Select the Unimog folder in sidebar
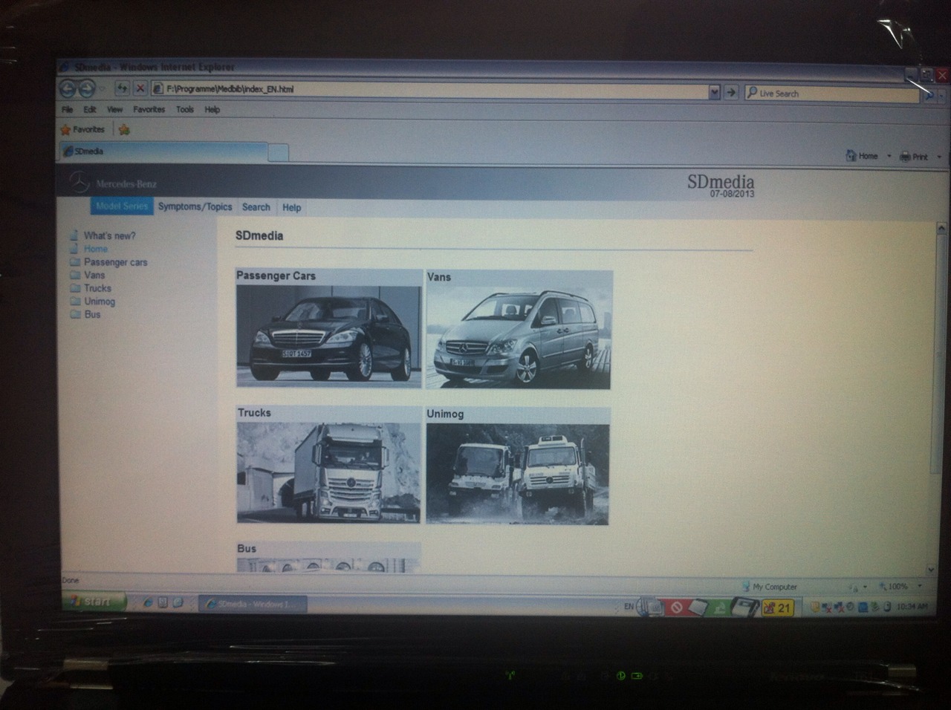The width and height of the screenshot is (951, 710). tap(99, 302)
